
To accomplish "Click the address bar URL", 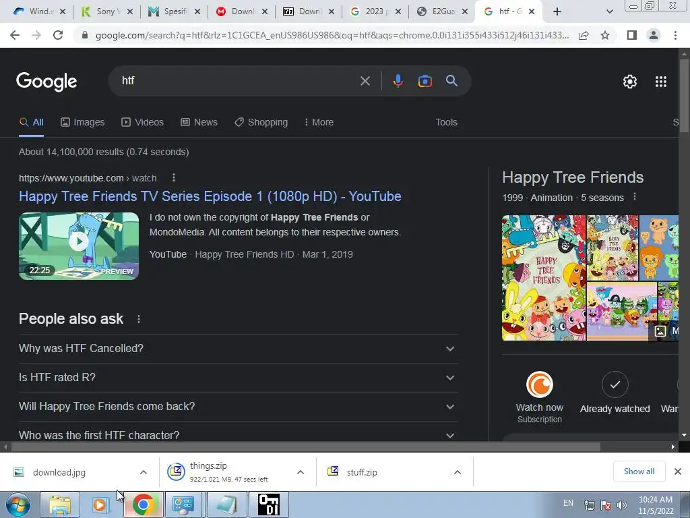I will pyautogui.click(x=332, y=35).
